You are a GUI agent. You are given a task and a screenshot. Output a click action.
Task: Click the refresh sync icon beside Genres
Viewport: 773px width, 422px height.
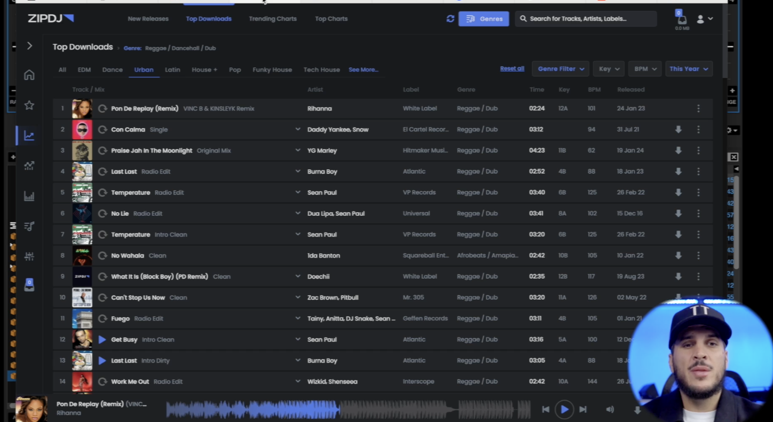click(x=450, y=19)
